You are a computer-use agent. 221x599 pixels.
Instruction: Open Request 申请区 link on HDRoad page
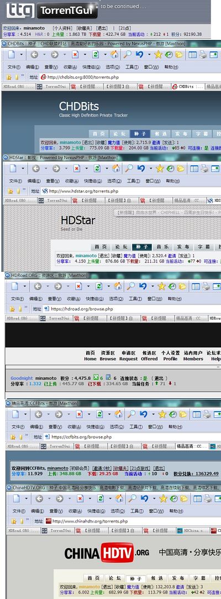point(129,356)
